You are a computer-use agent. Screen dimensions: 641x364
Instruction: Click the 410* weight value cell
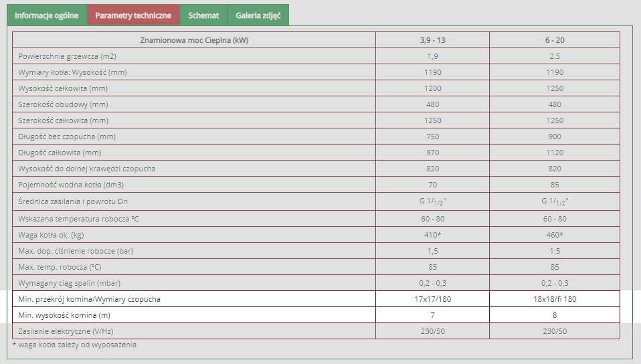click(432, 235)
